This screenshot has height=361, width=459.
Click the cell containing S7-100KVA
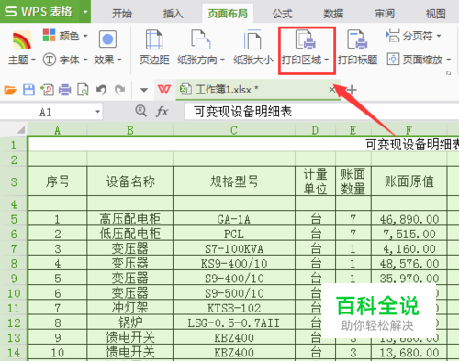click(234, 248)
